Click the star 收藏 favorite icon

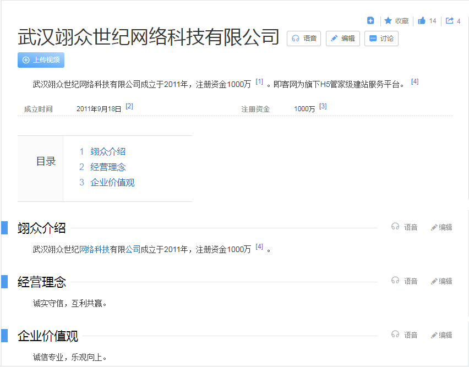click(388, 21)
